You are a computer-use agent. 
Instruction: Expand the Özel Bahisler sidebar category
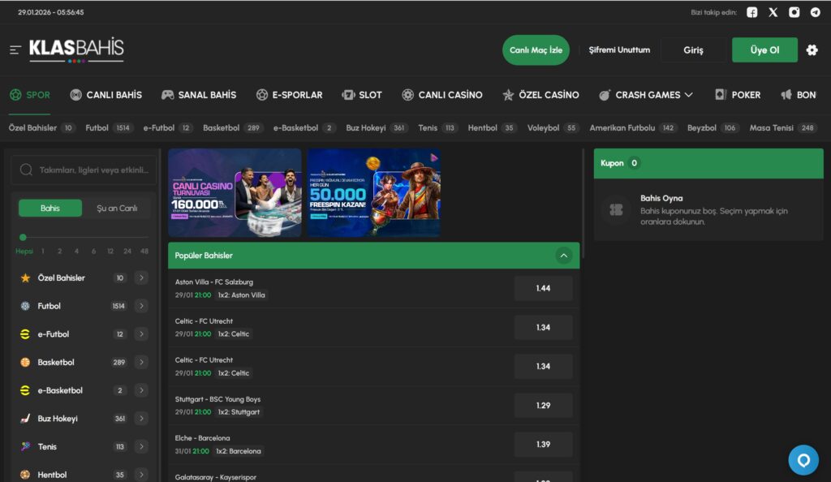(x=141, y=278)
